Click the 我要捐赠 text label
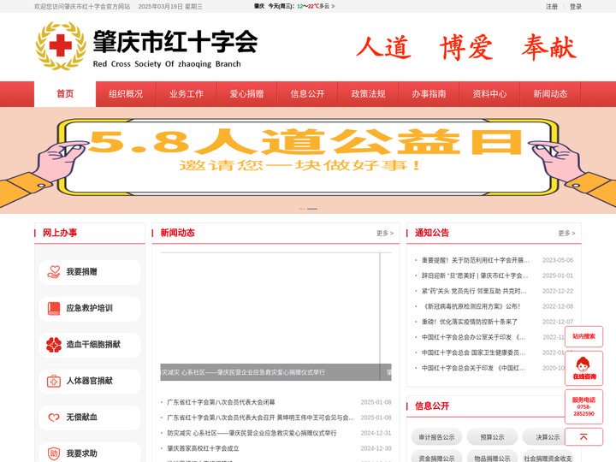This screenshot has height=462, width=616. (81, 272)
